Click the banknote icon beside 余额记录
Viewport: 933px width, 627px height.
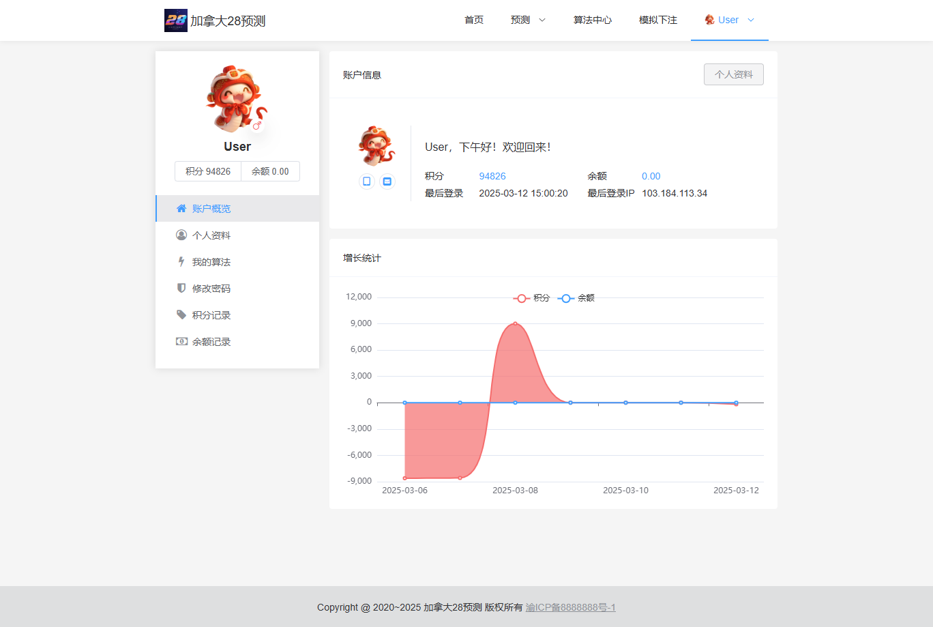pos(181,341)
